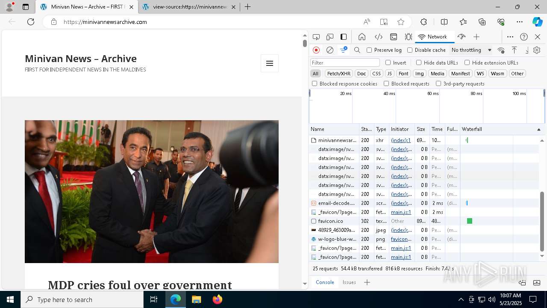Add more tools with the plus icon

(476, 37)
